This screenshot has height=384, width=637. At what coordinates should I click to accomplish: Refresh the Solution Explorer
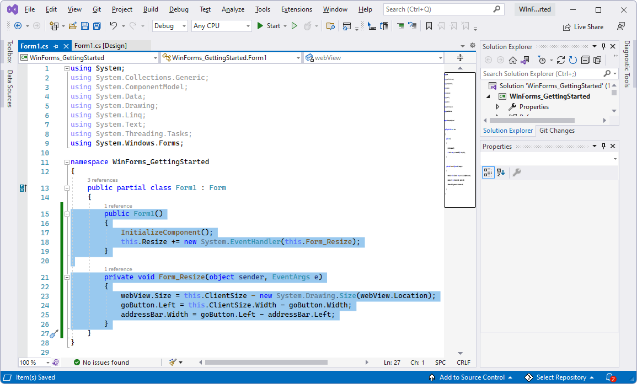point(572,60)
